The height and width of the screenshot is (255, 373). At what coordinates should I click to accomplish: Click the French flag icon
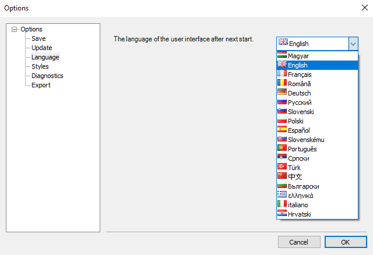282,73
